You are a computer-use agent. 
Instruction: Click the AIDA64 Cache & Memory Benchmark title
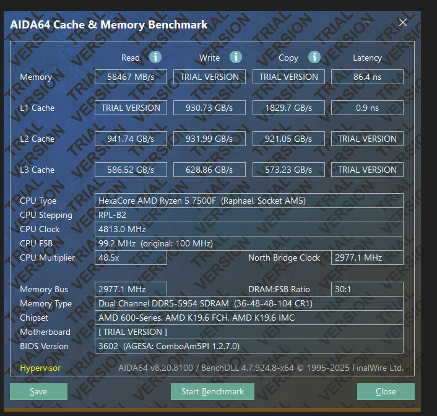pyautogui.click(x=109, y=25)
